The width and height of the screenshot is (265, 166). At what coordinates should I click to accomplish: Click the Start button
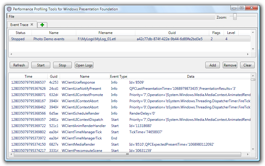(41, 65)
